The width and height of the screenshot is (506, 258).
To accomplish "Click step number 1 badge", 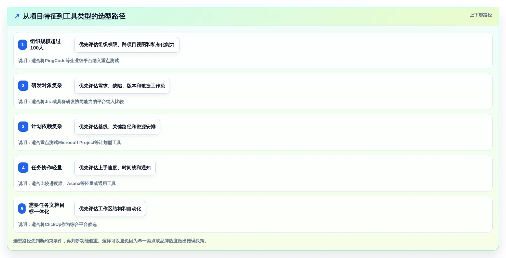I will (x=23, y=45).
